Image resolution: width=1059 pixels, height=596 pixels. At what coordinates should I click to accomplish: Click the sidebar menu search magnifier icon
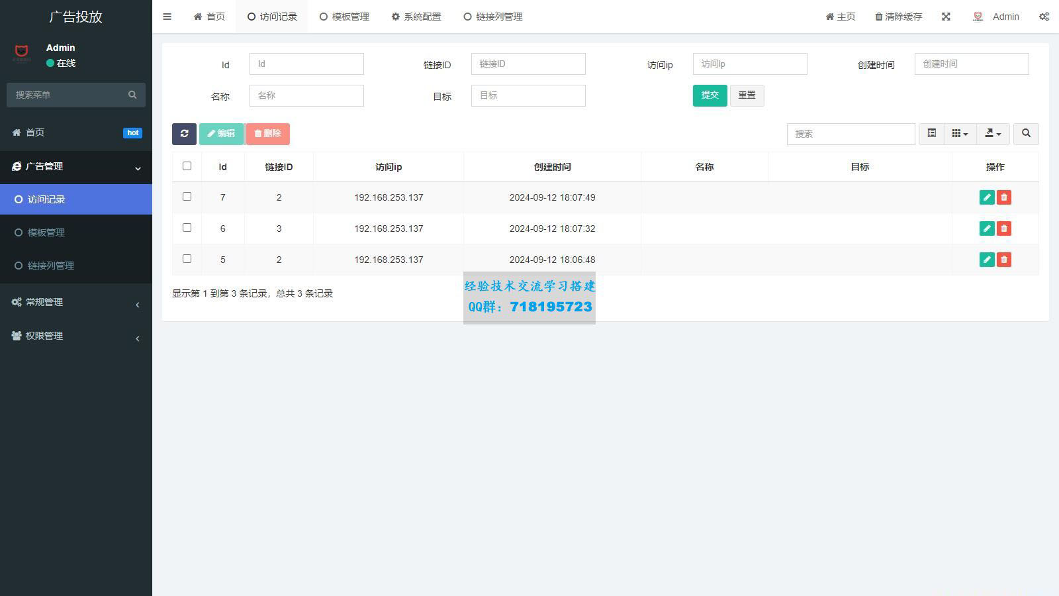pos(132,95)
